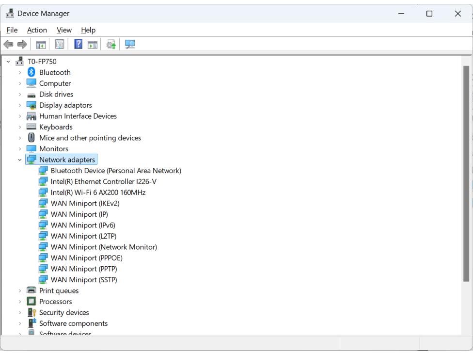Select WAN Miniport (SSTP) entry
Screen dimensions: 473x354
(84, 279)
